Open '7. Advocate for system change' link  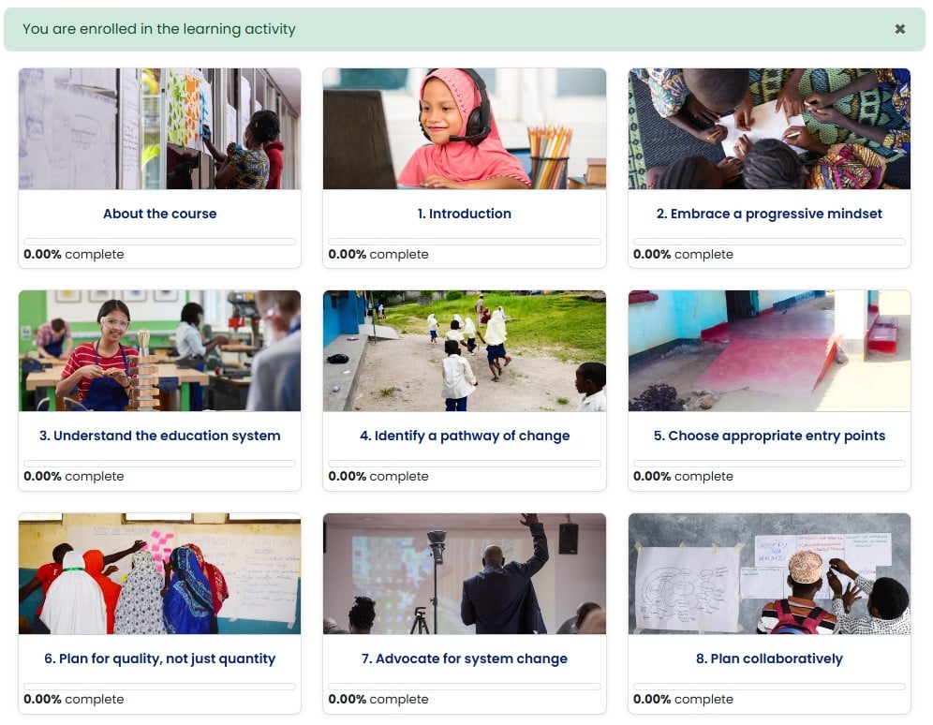coord(464,659)
